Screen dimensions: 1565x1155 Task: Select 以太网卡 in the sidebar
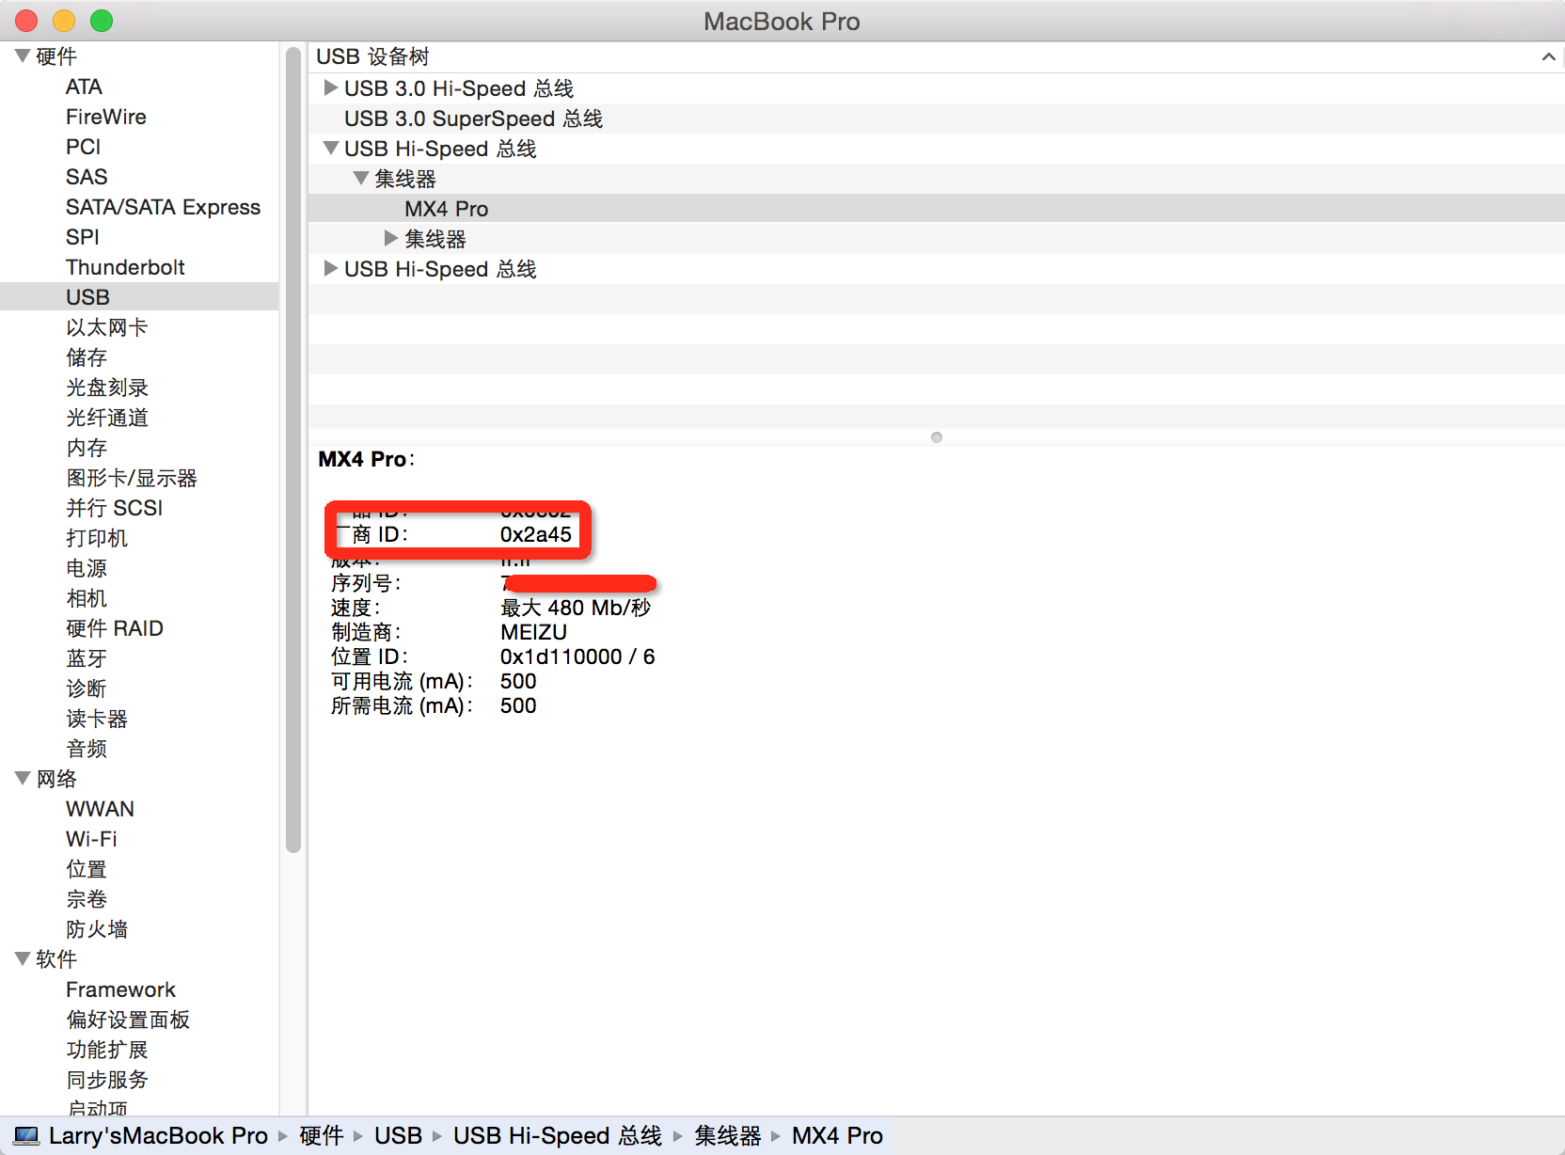click(106, 327)
